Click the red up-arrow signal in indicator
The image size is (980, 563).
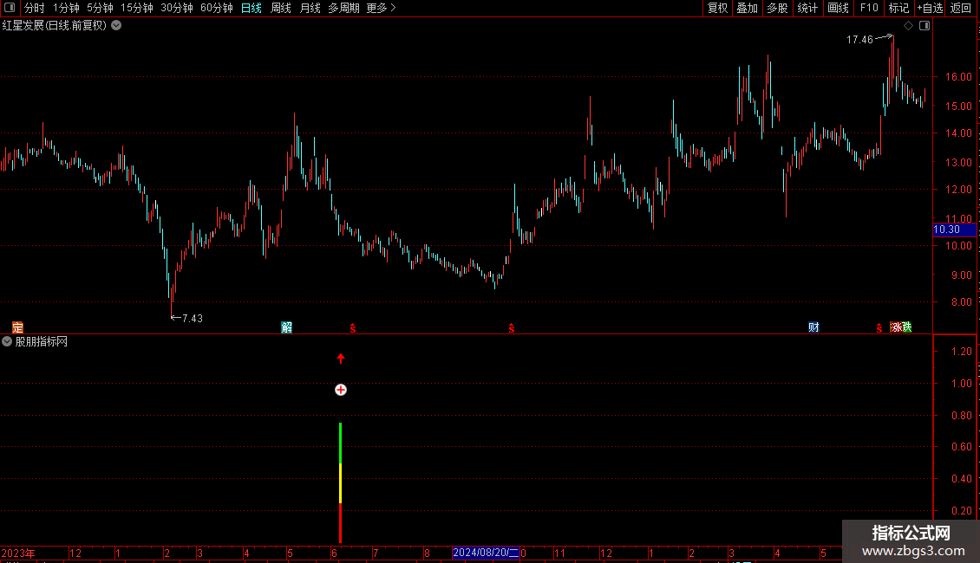tap(341, 359)
